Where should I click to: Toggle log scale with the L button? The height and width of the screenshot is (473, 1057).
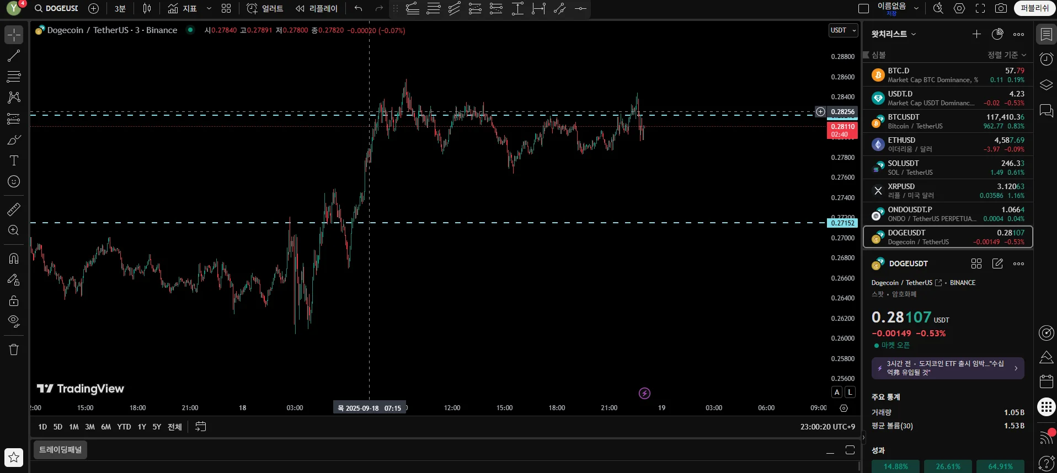850,392
